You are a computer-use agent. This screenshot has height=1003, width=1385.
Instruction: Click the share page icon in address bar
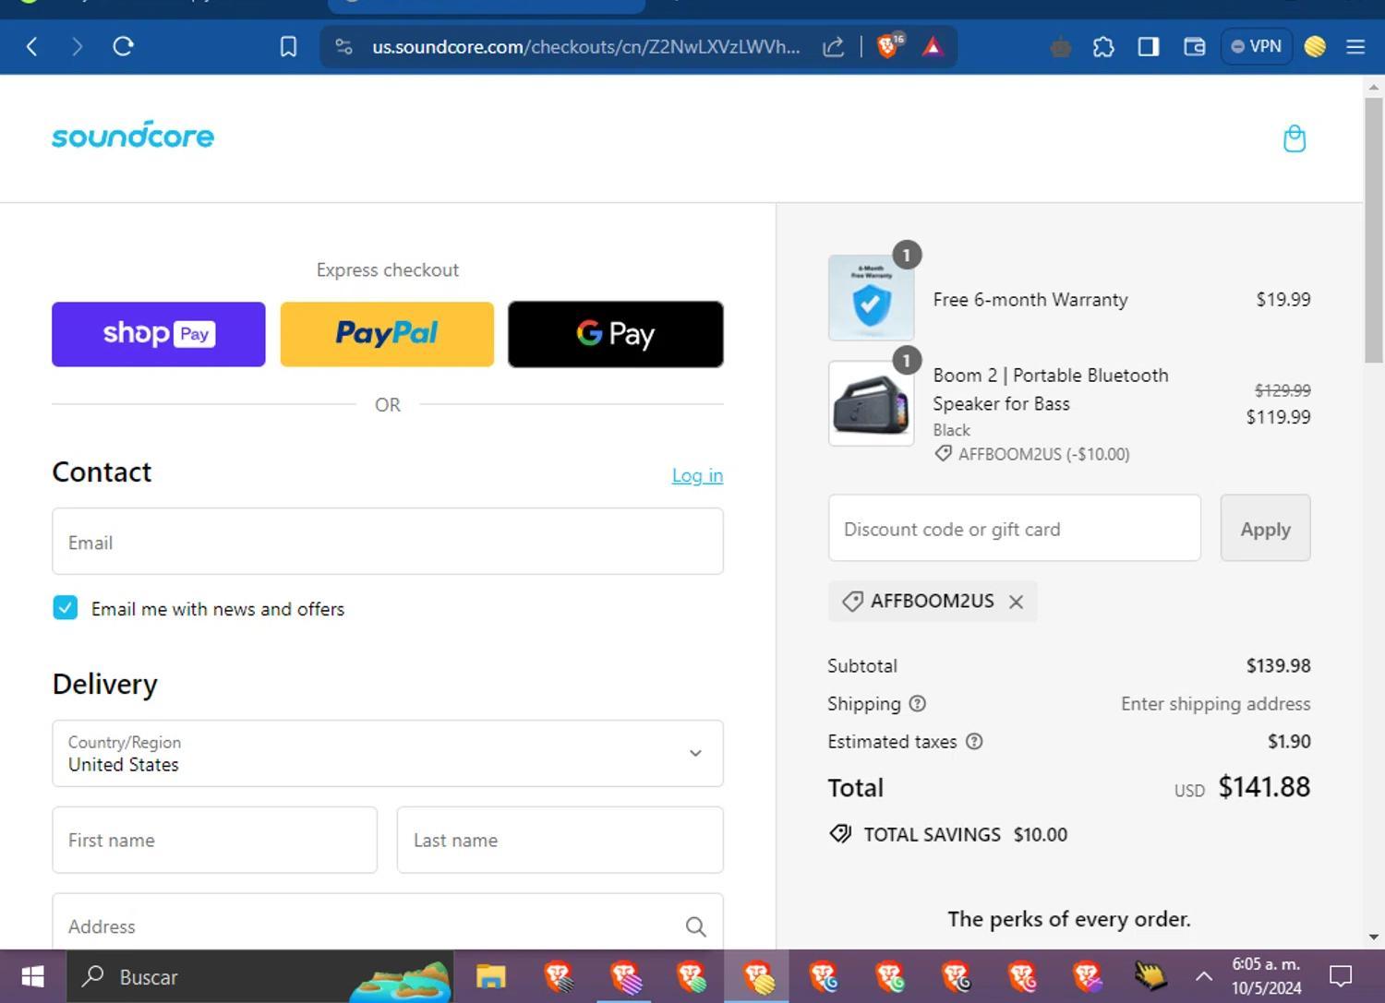coord(833,46)
